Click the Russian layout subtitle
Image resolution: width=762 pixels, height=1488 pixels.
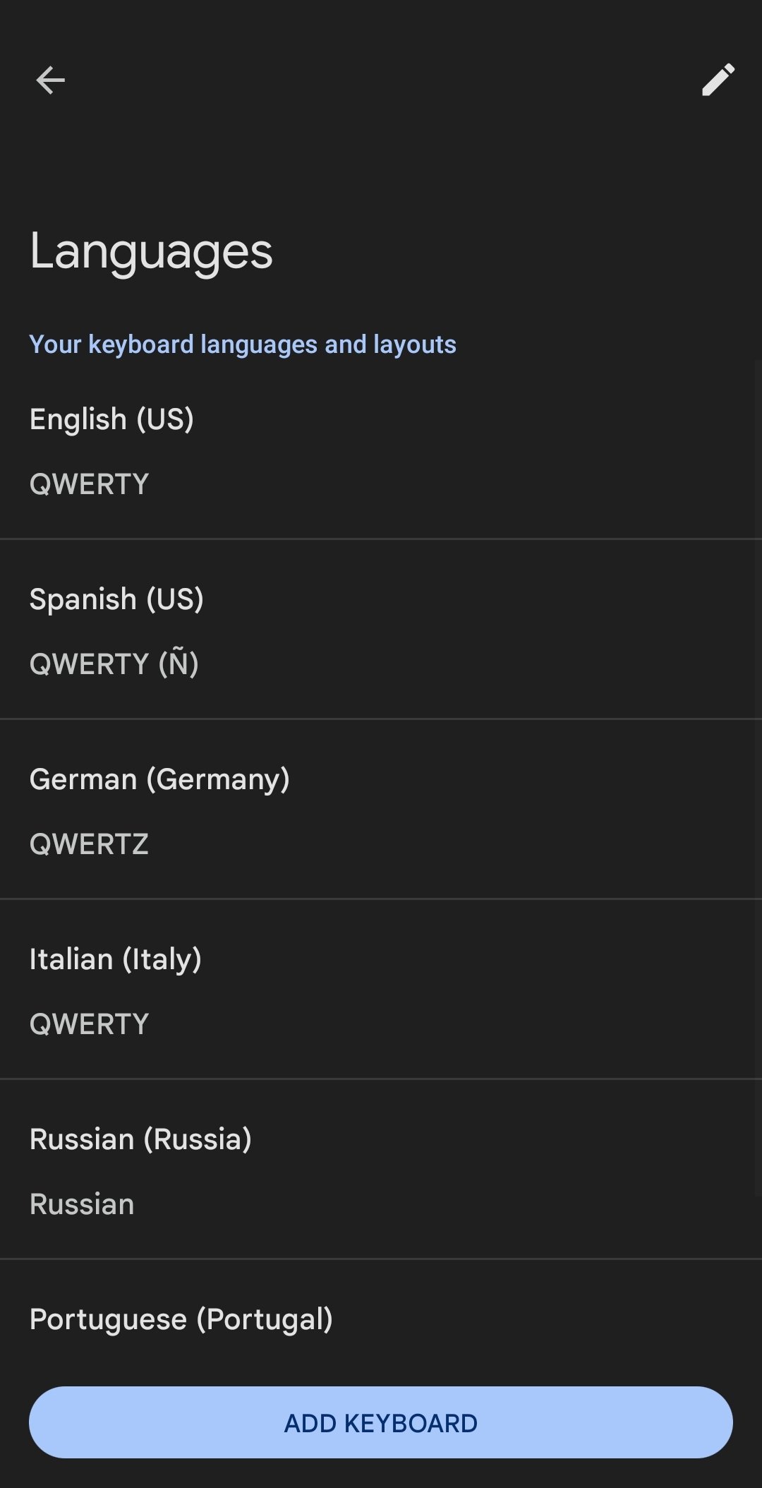pyautogui.click(x=82, y=1204)
